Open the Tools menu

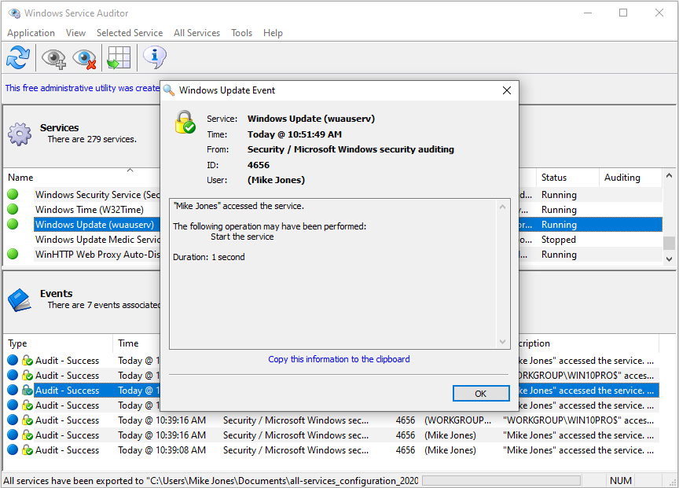241,33
